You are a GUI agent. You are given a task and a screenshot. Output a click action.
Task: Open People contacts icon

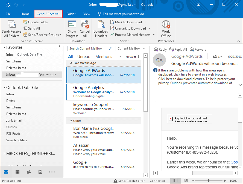click(x=29, y=172)
